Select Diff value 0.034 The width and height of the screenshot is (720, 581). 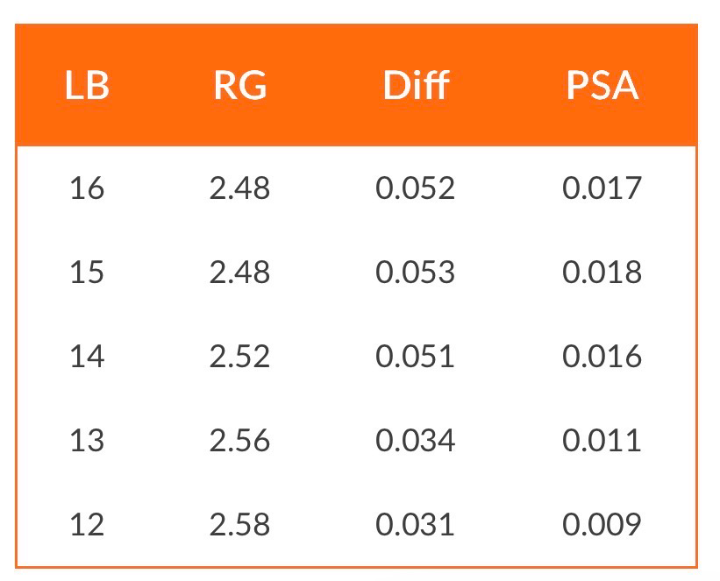415,441
